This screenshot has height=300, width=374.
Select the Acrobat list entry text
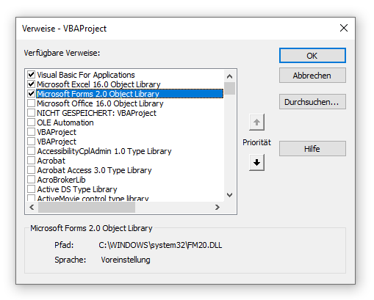(51, 161)
